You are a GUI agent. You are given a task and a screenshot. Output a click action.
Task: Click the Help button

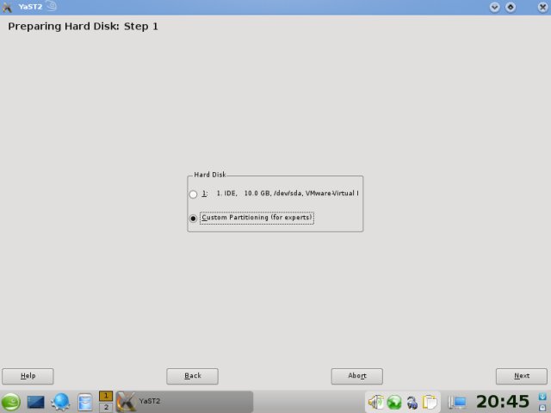coord(28,376)
